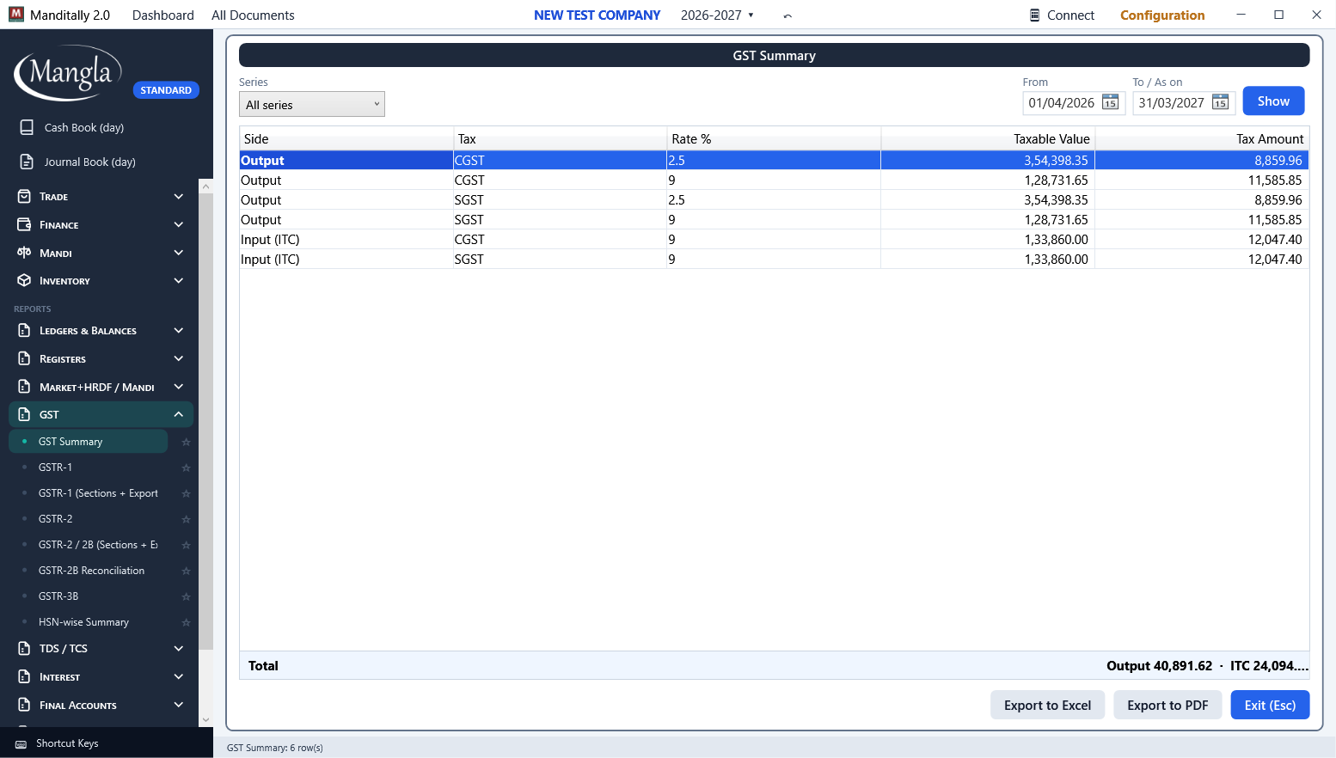The height and width of the screenshot is (758, 1336).
Task: Open the All series dropdown
Action: click(x=312, y=104)
